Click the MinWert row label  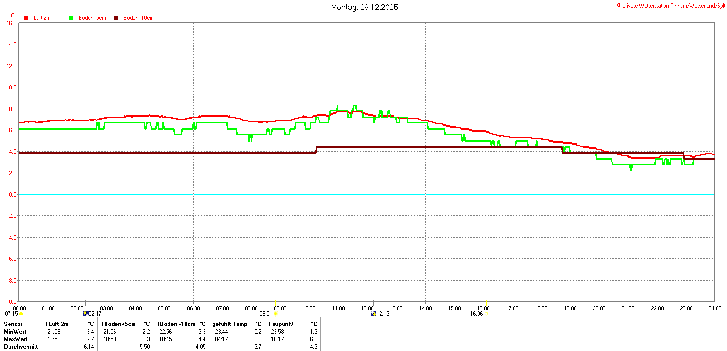point(16,332)
